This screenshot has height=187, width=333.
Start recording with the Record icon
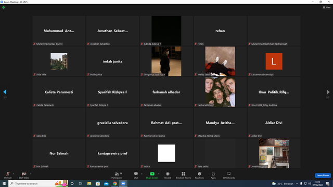168,174
